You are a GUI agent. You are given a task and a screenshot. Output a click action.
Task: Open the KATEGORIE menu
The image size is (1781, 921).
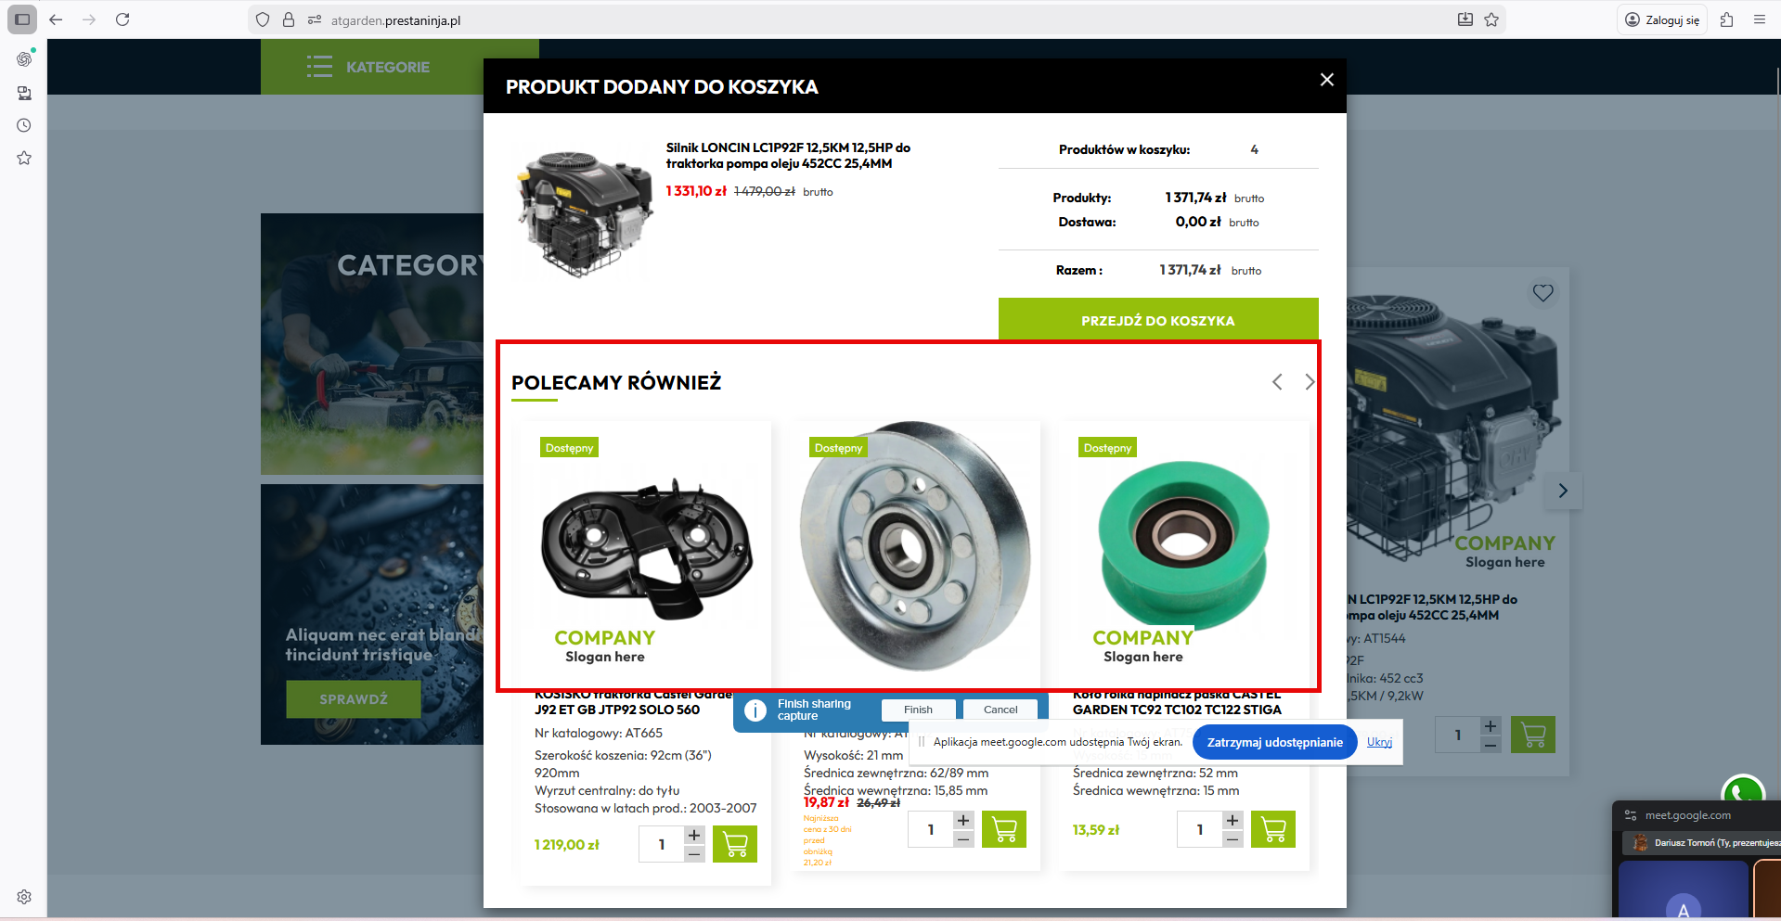368,67
